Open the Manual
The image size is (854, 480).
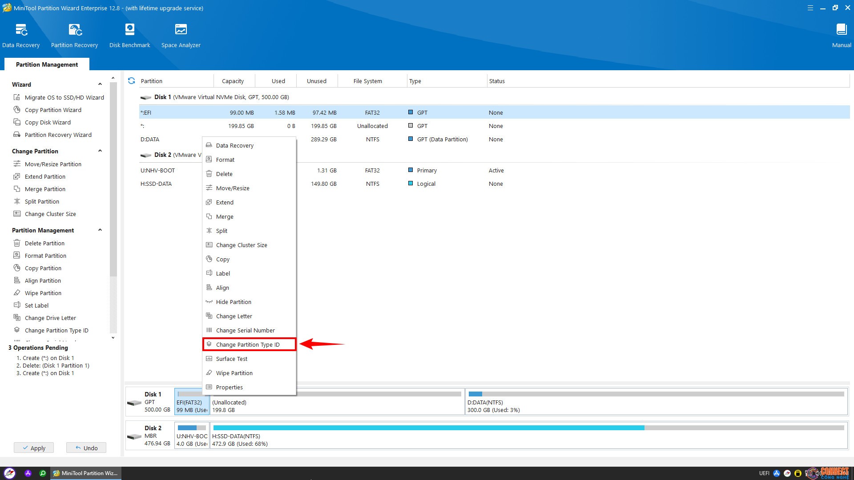[x=841, y=36]
